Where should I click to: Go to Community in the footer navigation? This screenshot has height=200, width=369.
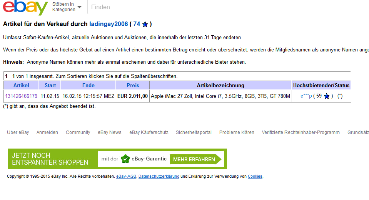click(x=78, y=132)
